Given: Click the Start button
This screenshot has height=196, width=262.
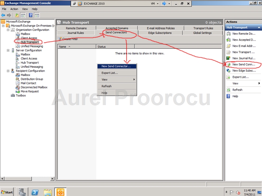Looking at the screenshot, I should click(x=7, y=192).
